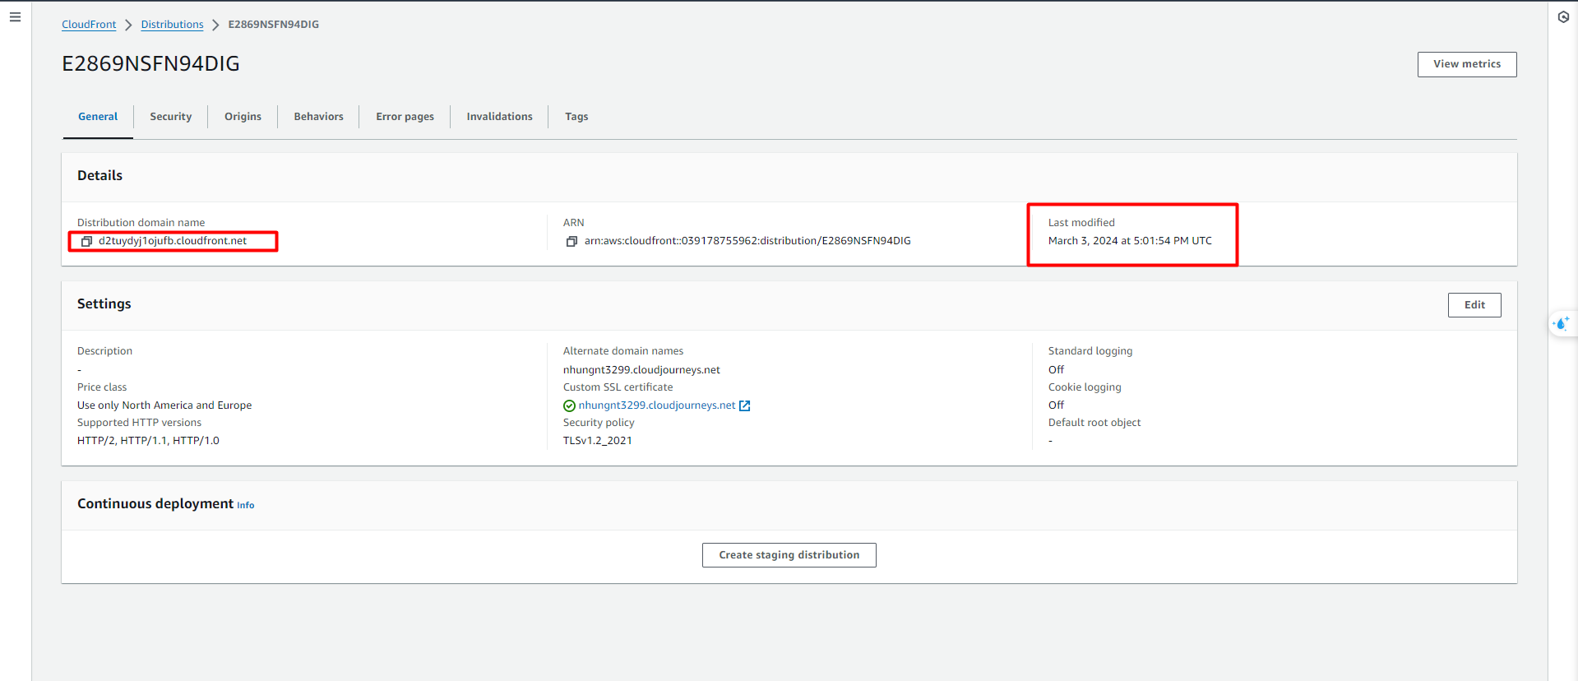Click E2869NSFN94DIG breadcrumb item
The height and width of the screenshot is (681, 1578).
click(x=273, y=25)
